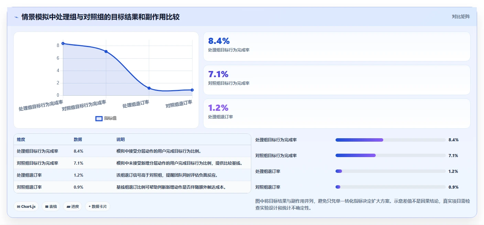Click the 进度 tag chip

pos(73,206)
